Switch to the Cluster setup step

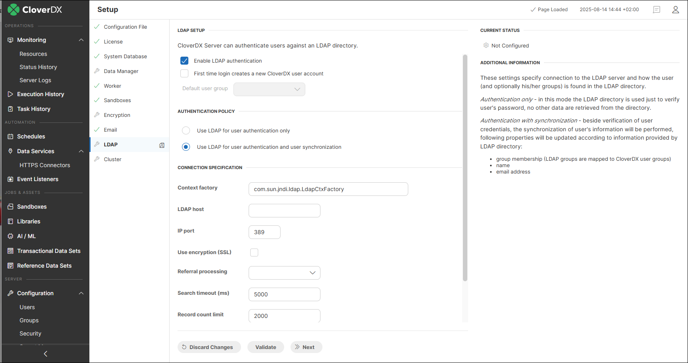tap(113, 159)
